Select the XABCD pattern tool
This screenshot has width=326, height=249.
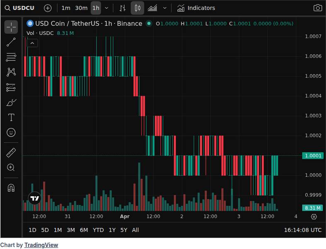[11, 72]
